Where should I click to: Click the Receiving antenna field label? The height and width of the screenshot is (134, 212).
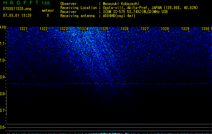[x=78, y=16]
